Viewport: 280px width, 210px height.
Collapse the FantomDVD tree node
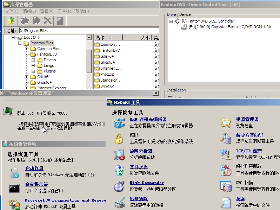tap(26, 54)
